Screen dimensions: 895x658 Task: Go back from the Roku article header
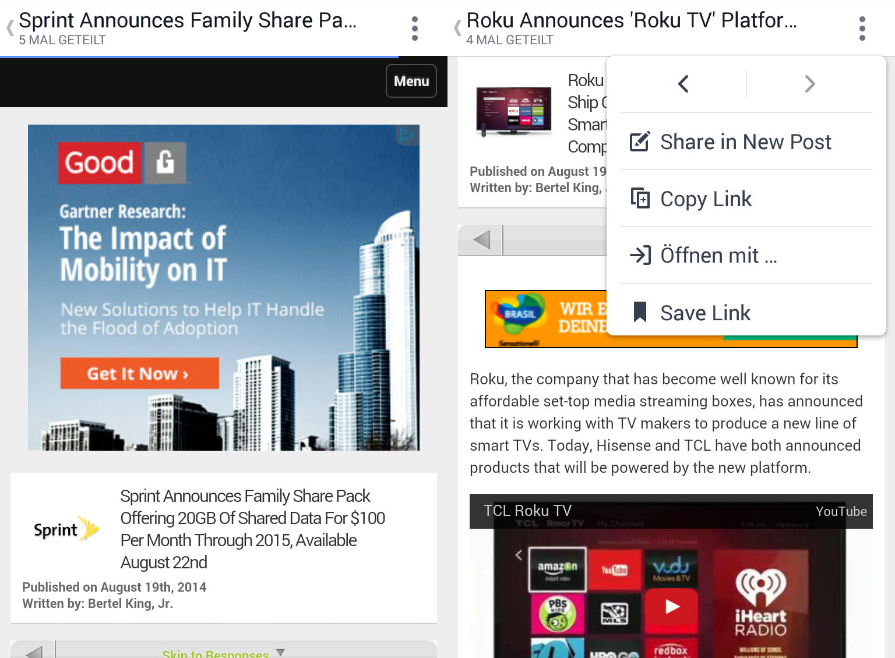tap(457, 28)
